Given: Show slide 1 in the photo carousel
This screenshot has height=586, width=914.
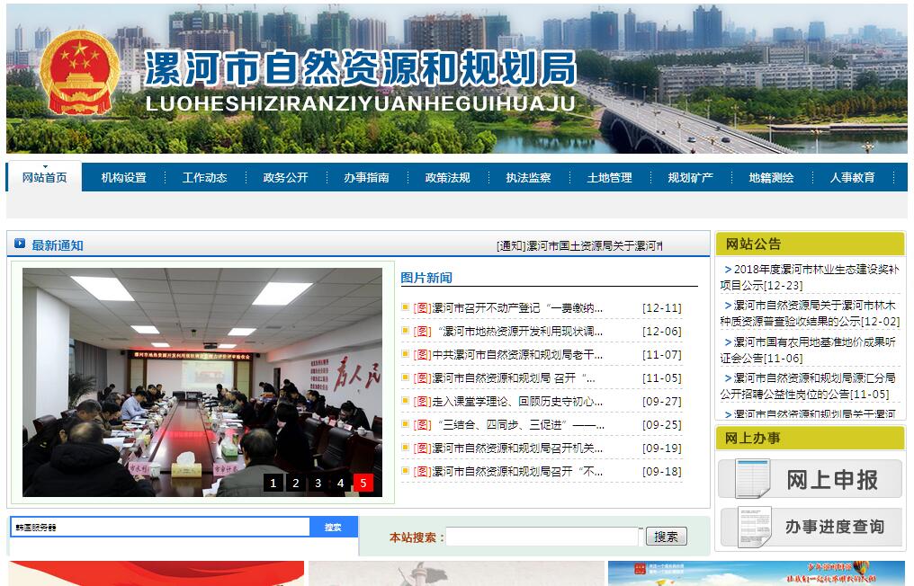Looking at the screenshot, I should (x=273, y=484).
